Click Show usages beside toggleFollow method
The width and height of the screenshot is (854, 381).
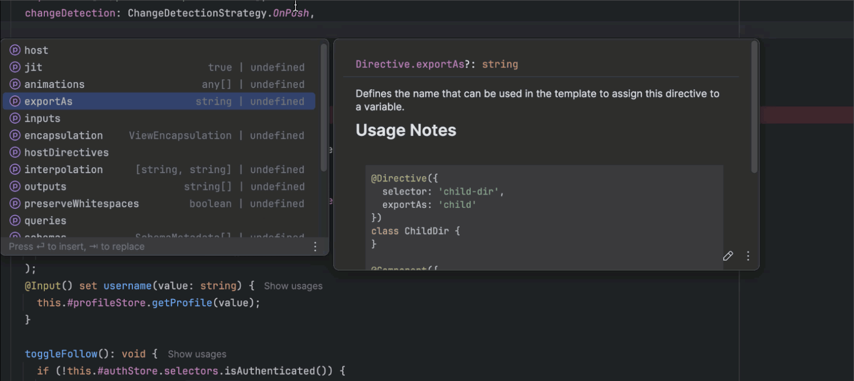(197, 354)
